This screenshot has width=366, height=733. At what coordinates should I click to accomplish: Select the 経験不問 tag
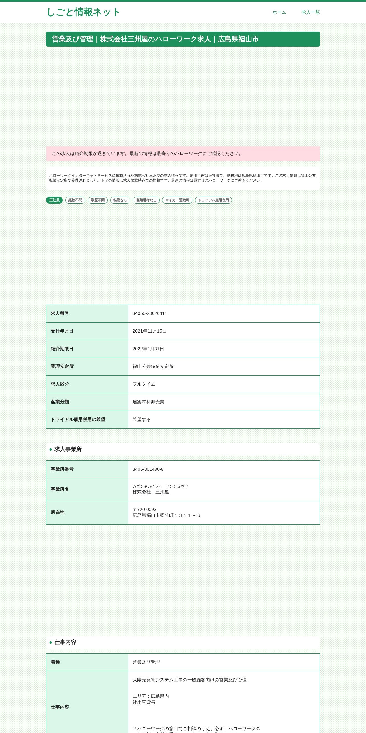75,200
